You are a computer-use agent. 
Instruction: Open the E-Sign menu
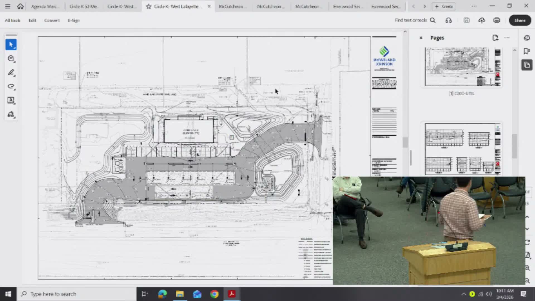point(73,20)
